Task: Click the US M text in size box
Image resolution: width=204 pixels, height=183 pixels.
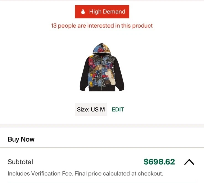Action: click(98, 109)
